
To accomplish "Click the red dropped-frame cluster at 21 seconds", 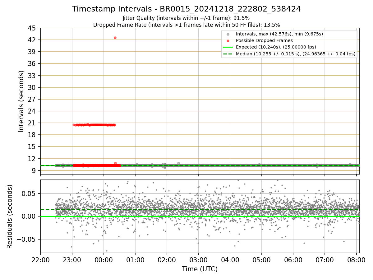I will (x=94, y=125).
